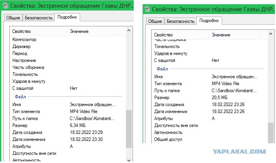Select the Размер 6,34 МБ row

click(68, 125)
